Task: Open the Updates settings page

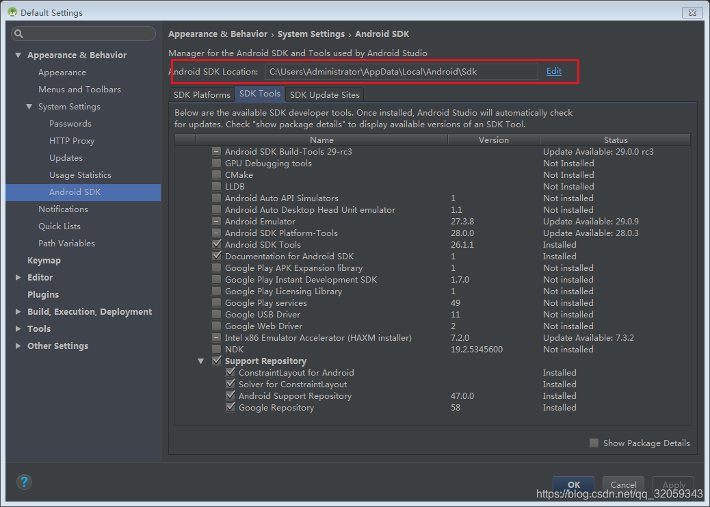Action: point(66,157)
